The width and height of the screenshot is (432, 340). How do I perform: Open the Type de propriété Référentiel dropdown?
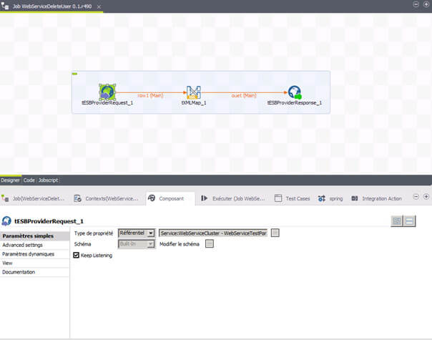point(137,233)
